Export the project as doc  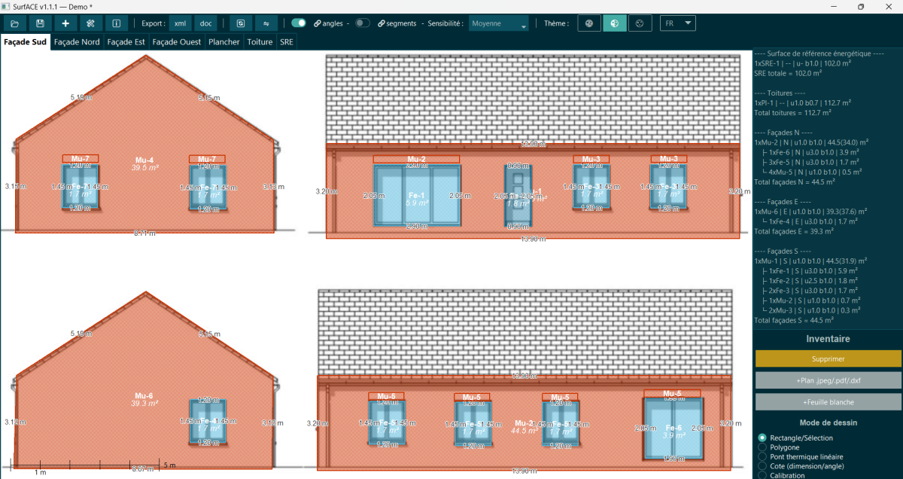pos(206,23)
